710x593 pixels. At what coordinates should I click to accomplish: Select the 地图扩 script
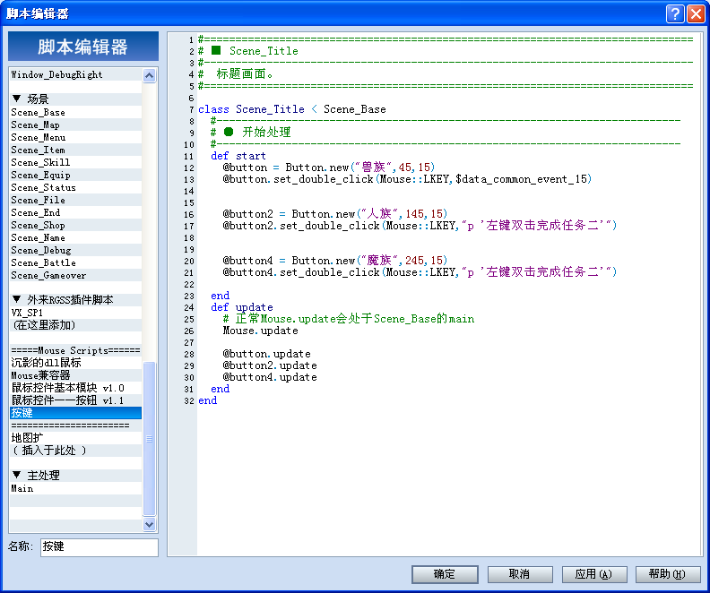(75, 438)
